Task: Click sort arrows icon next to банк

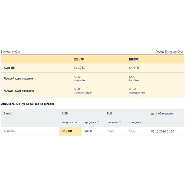Action: [x=12, y=114]
